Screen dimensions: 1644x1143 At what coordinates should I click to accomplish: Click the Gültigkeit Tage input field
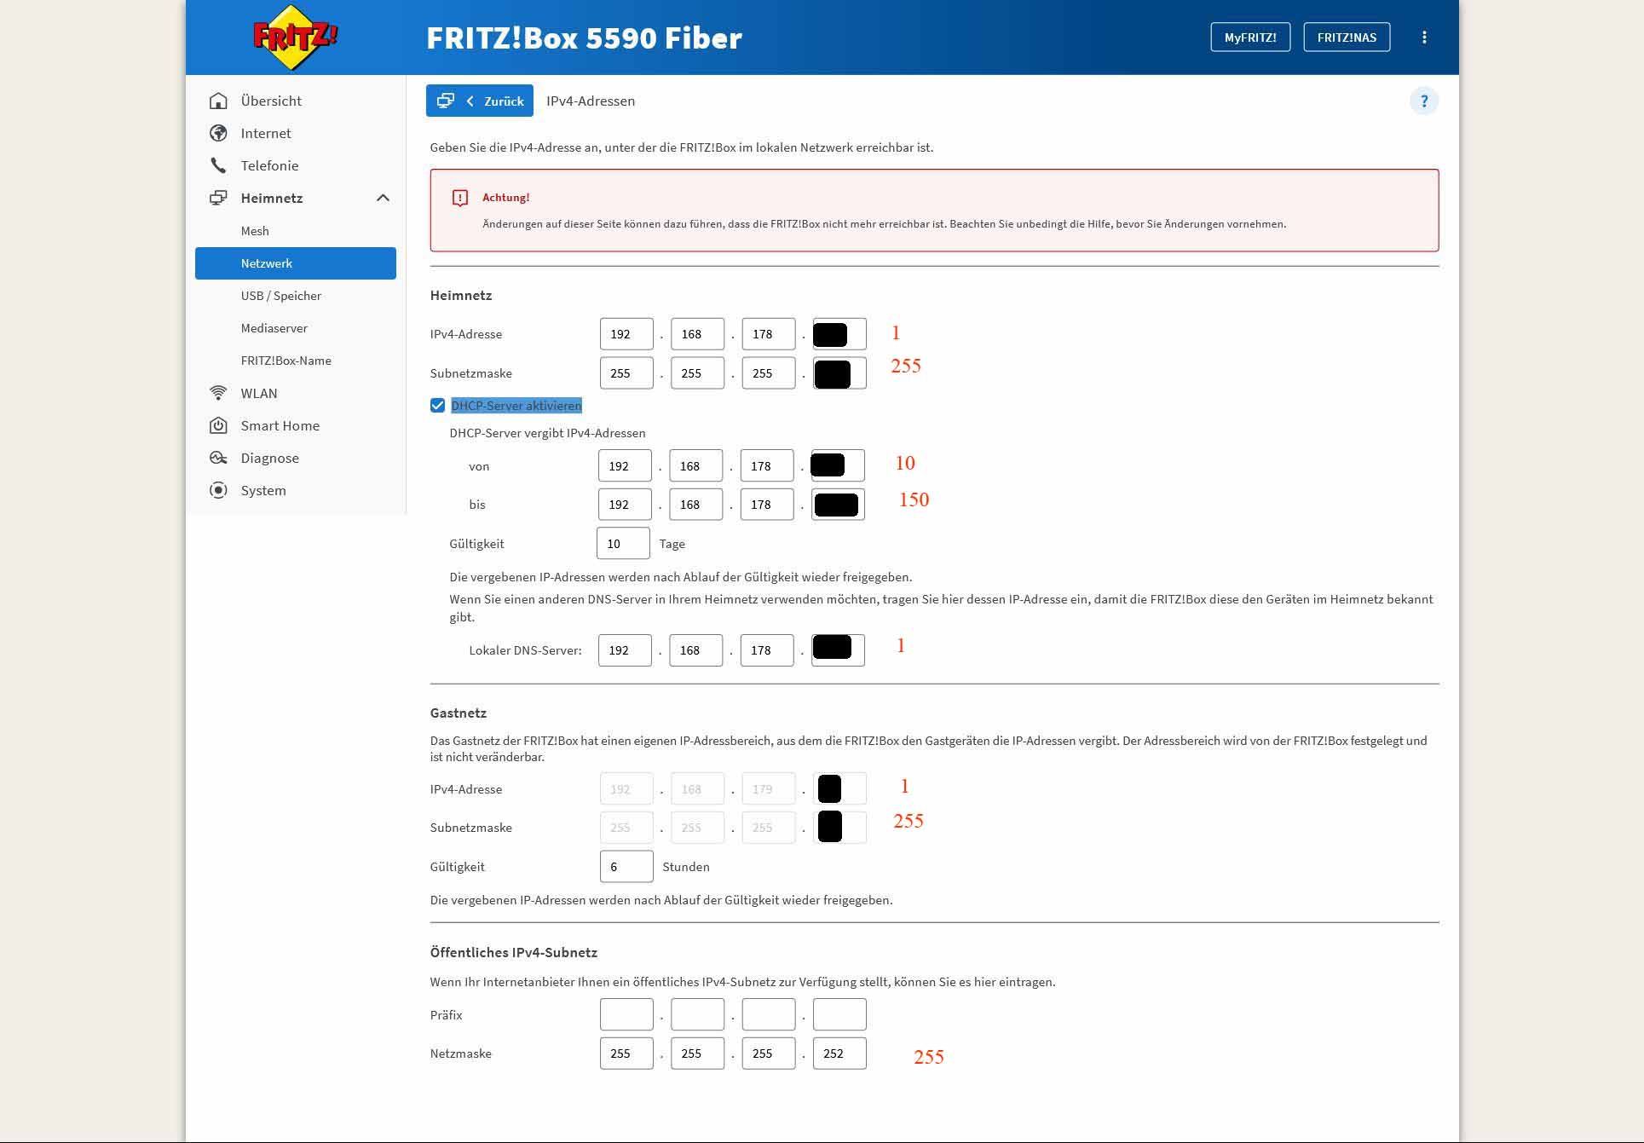point(622,544)
